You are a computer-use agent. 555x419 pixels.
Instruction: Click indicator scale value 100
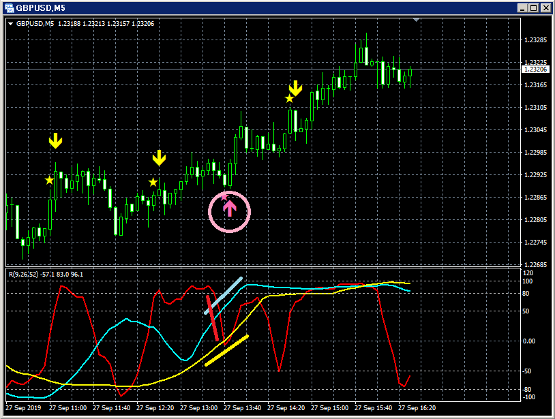pos(528,281)
